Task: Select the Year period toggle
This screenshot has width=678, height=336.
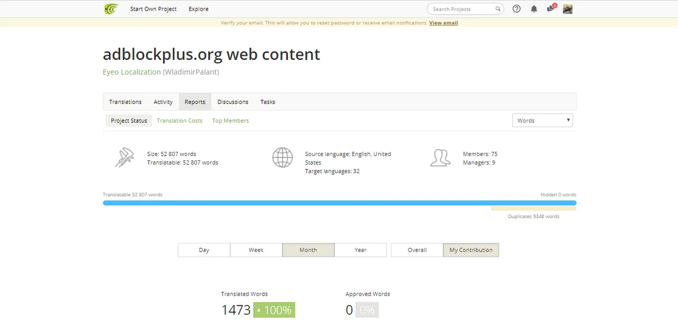Action: (x=360, y=250)
